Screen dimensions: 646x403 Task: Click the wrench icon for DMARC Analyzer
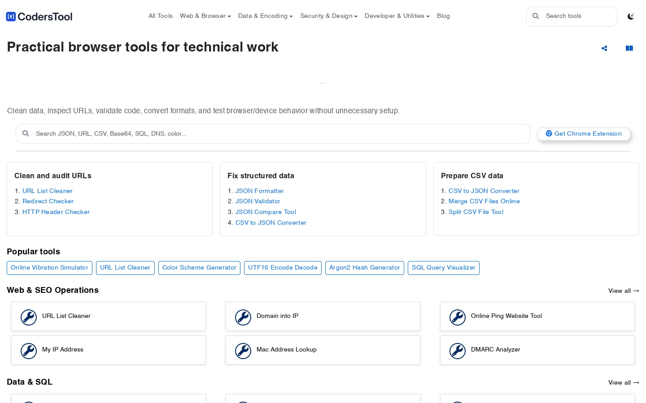458,351
